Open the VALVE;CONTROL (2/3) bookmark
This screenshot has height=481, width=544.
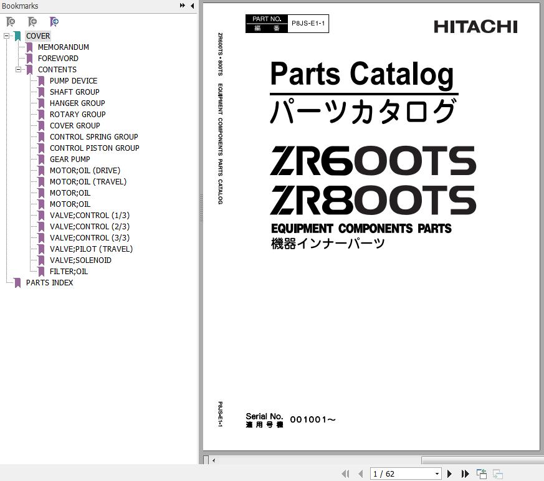[x=90, y=227]
